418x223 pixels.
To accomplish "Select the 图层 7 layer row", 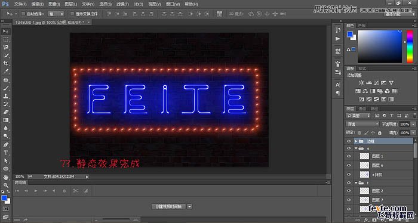I will coord(383,200).
